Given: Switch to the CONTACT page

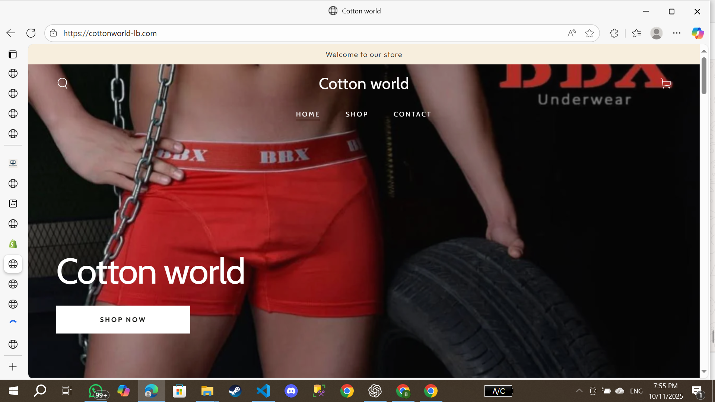Looking at the screenshot, I should tap(412, 114).
